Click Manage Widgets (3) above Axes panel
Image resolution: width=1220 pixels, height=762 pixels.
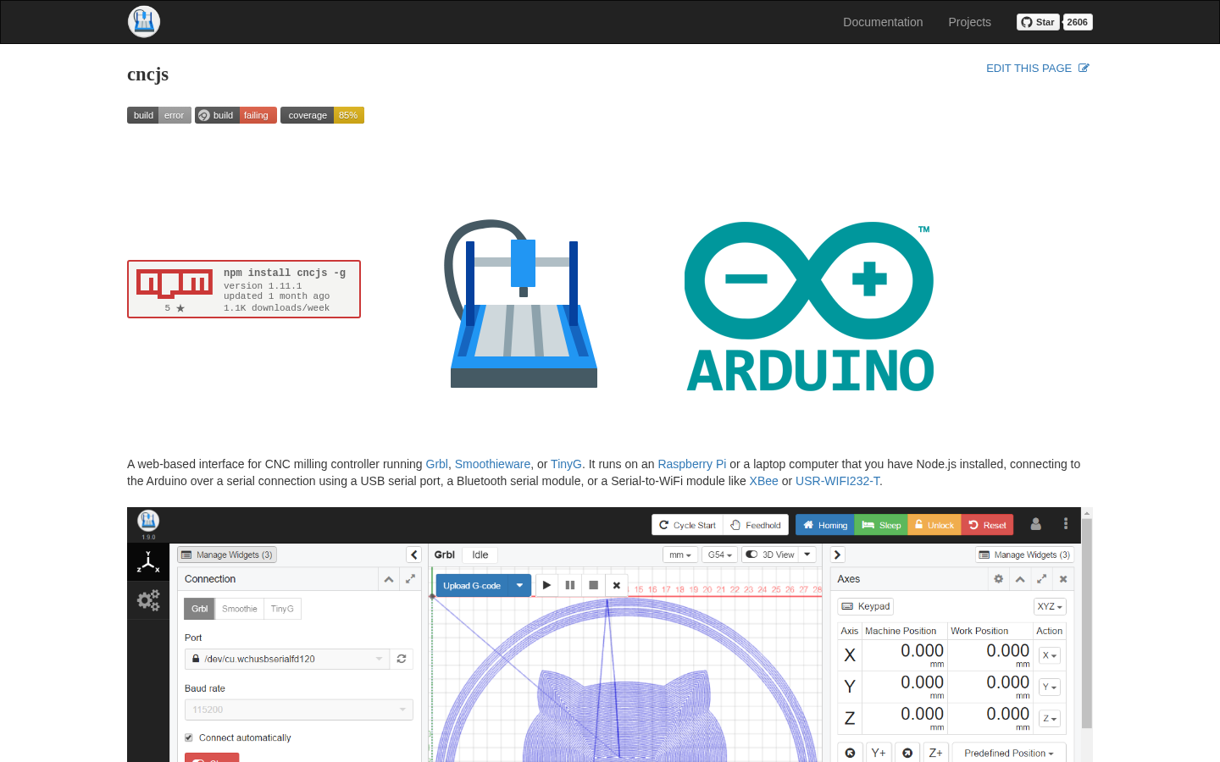pos(1024,555)
